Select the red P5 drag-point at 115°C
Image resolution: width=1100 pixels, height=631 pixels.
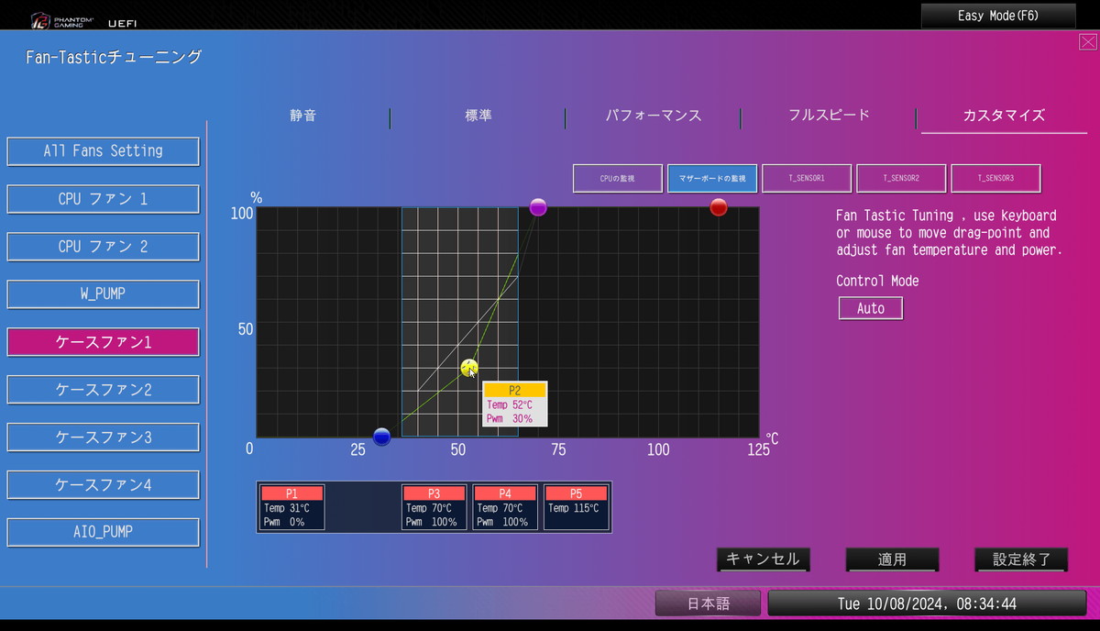(719, 207)
